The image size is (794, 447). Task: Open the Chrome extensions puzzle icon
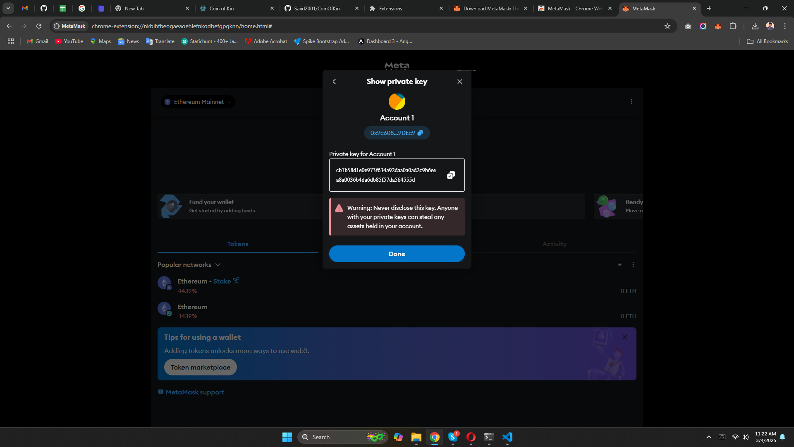pos(733,26)
